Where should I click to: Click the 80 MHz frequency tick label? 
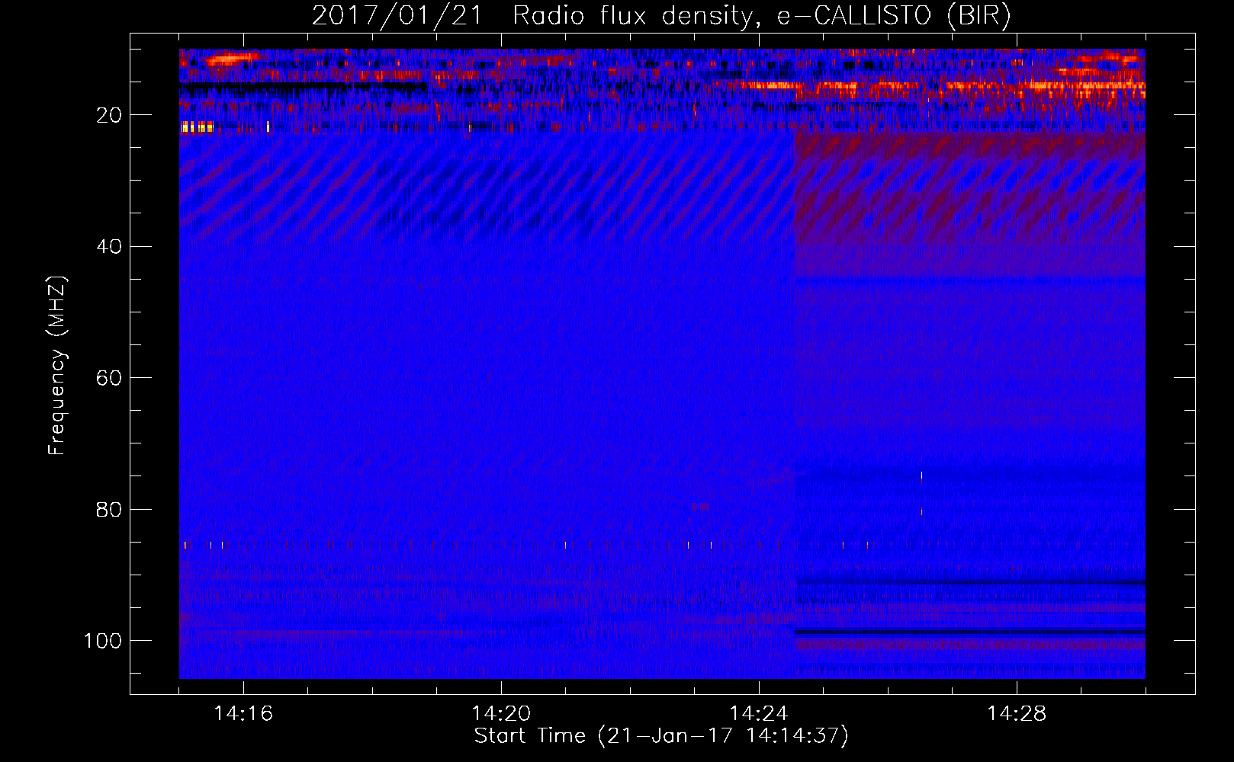tap(109, 509)
